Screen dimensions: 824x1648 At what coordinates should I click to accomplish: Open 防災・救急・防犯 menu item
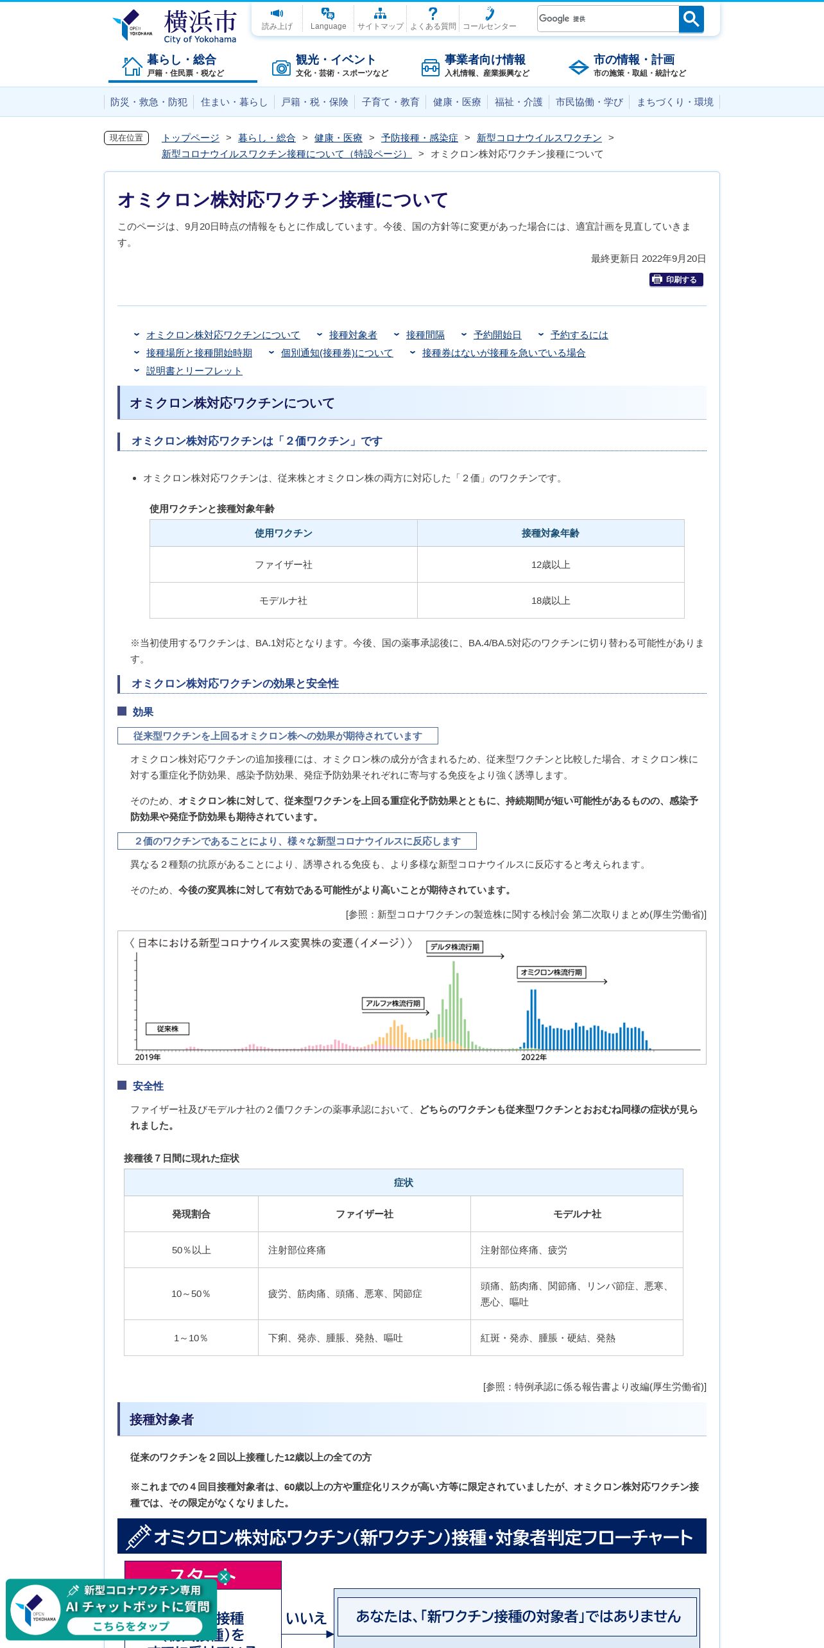coord(149,102)
